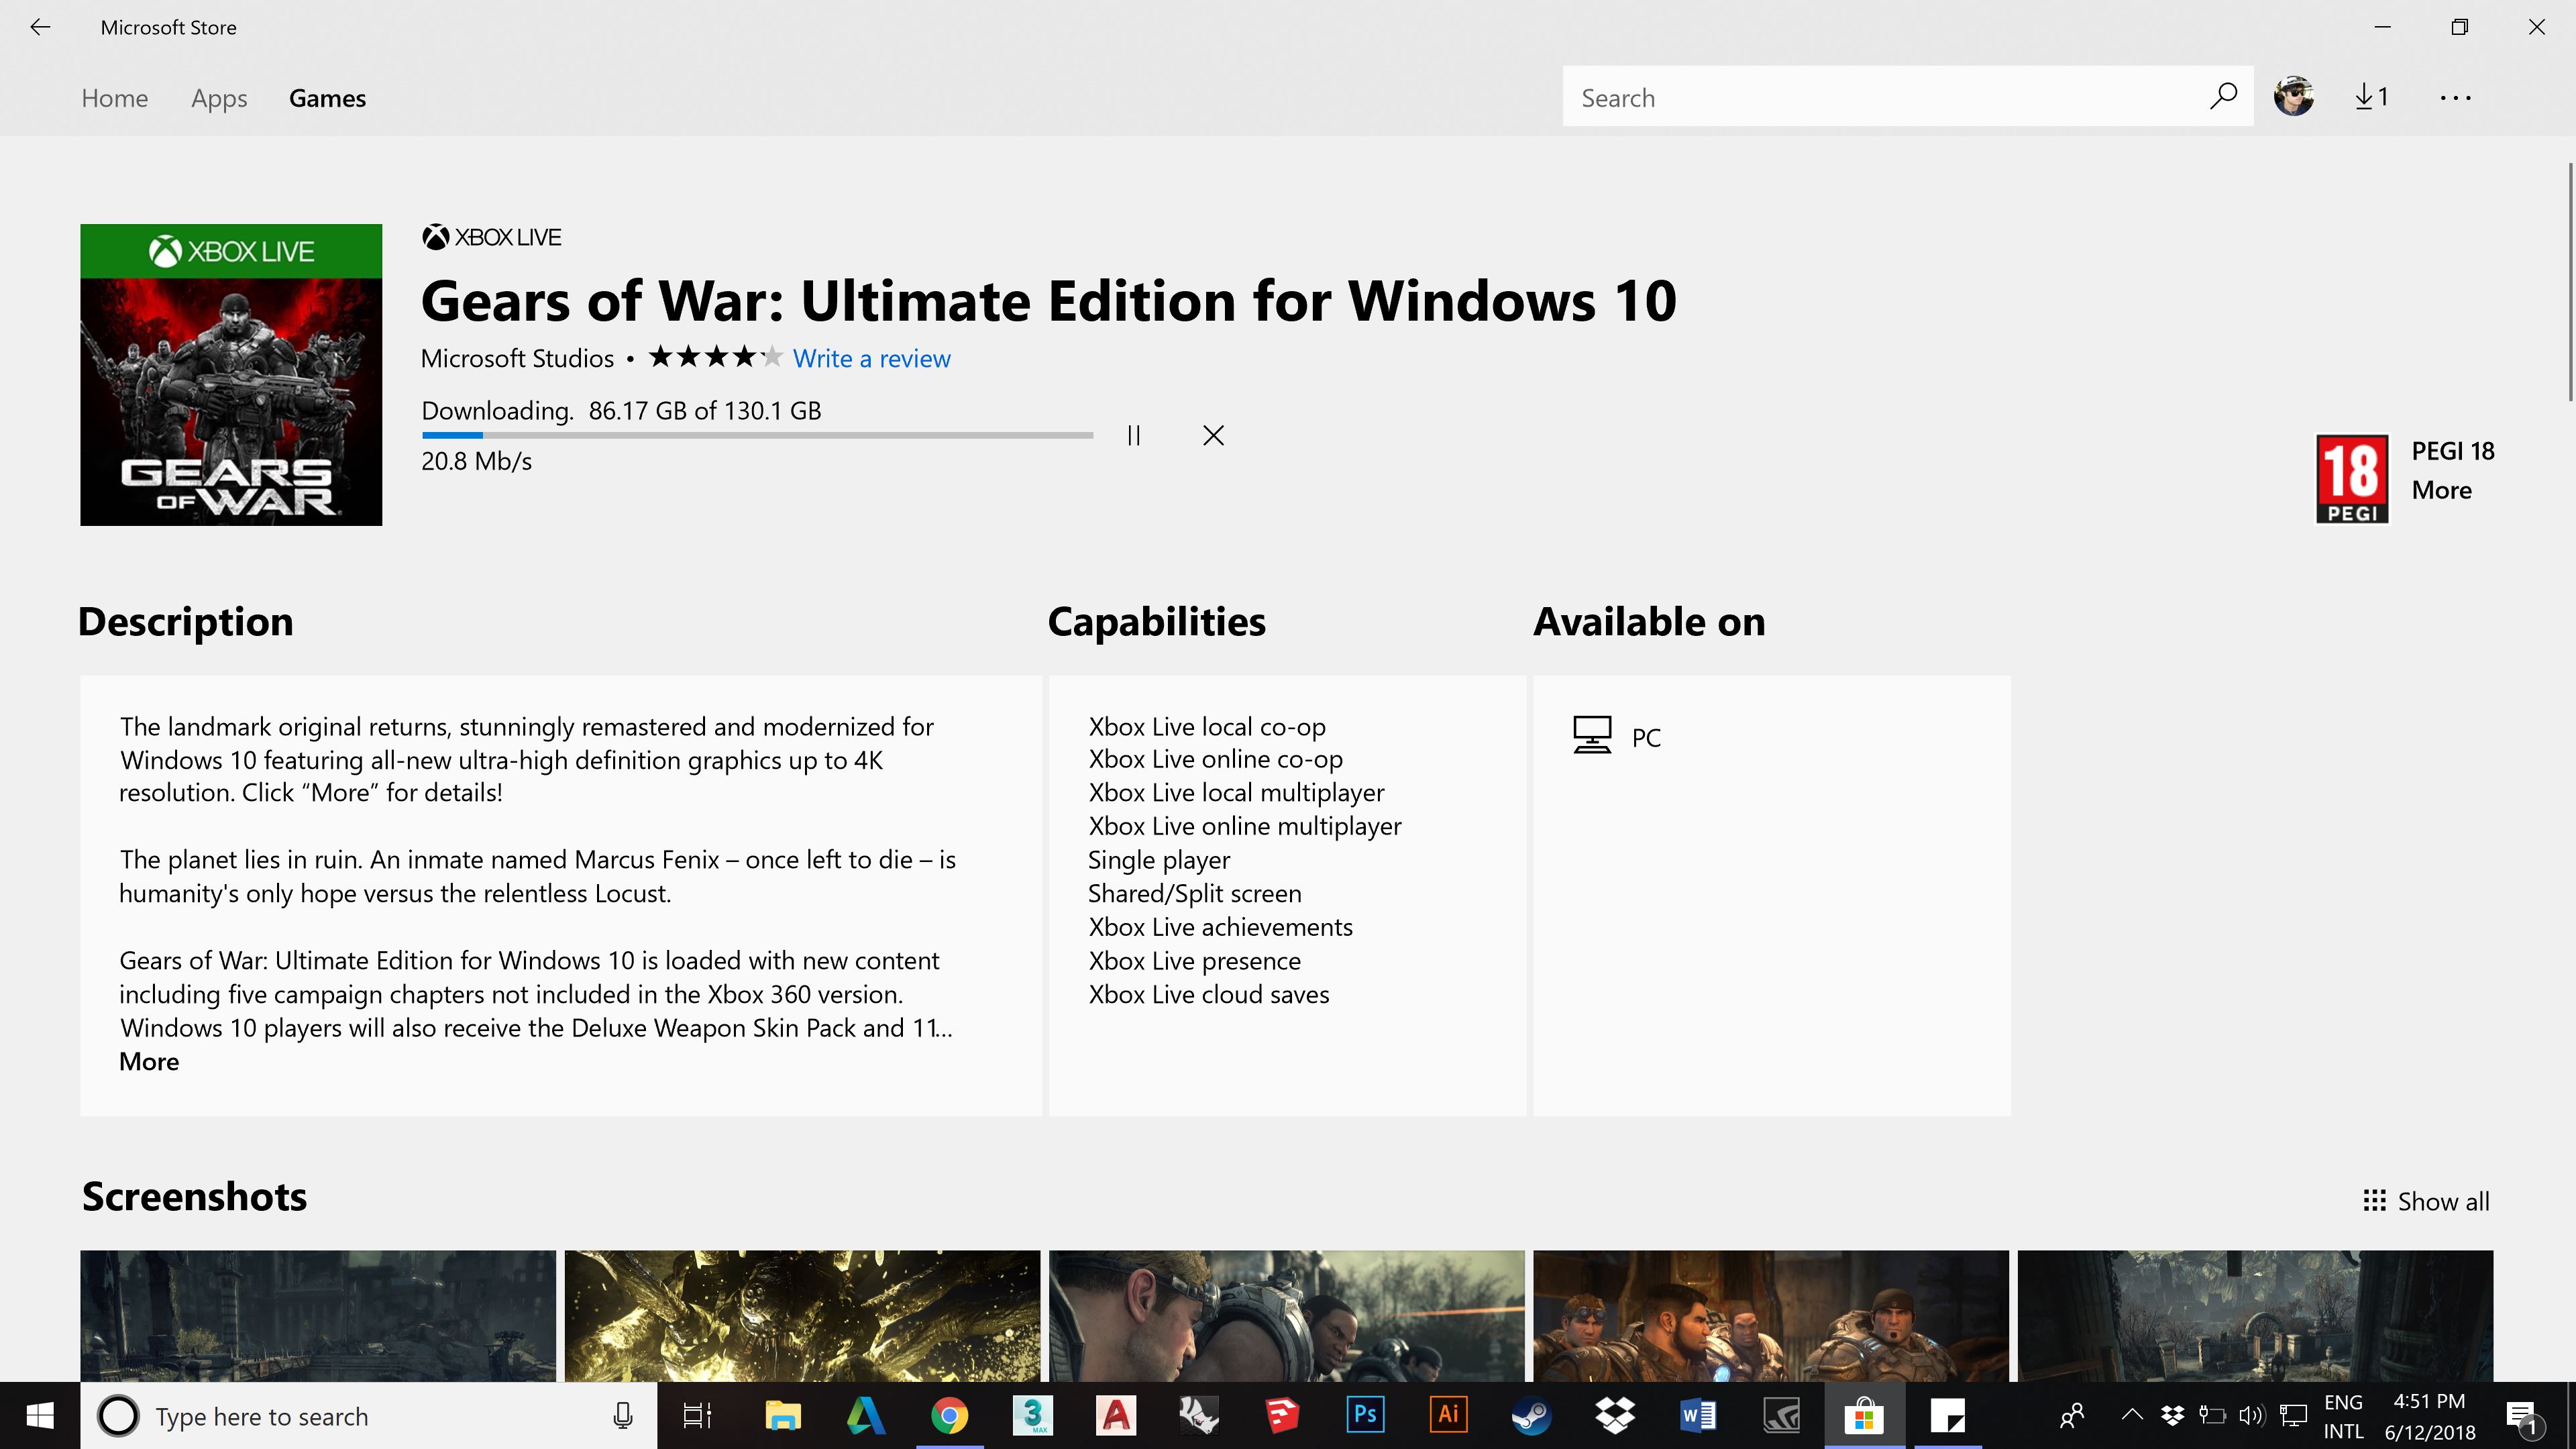Click the star rating
The image size is (2576, 1449).
point(715,357)
